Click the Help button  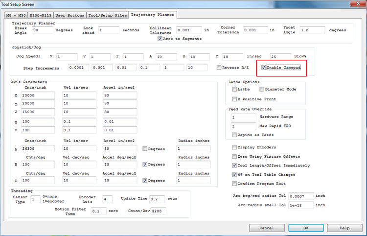[344, 228]
